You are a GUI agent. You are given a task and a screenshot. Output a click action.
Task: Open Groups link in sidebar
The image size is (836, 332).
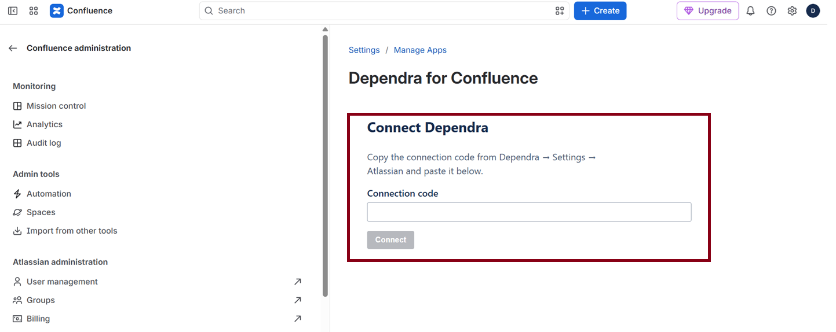click(41, 300)
